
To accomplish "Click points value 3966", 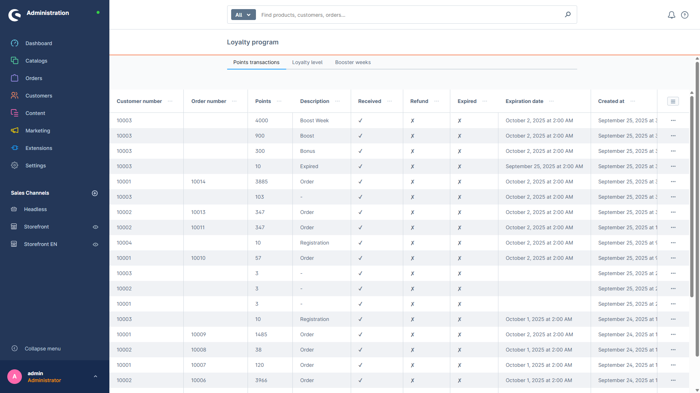I will 261,380.
